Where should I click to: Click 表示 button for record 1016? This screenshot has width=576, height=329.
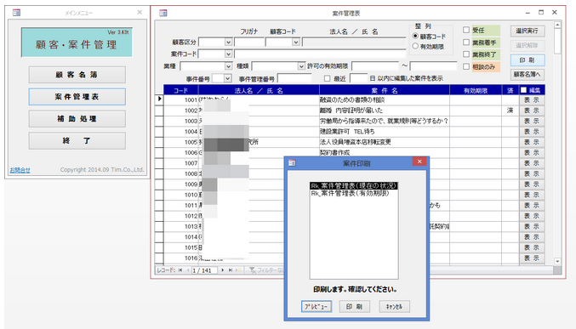click(x=532, y=258)
